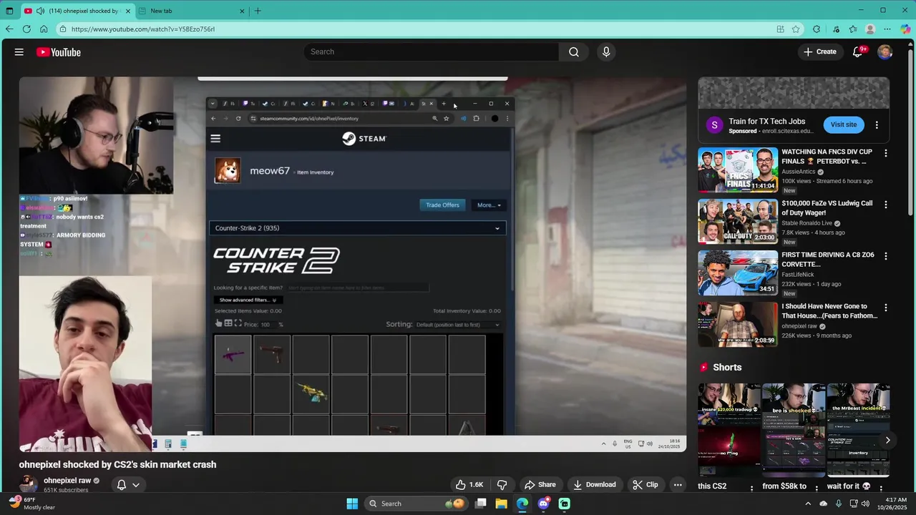Click video player to pause
The image size is (916, 515).
[353, 264]
